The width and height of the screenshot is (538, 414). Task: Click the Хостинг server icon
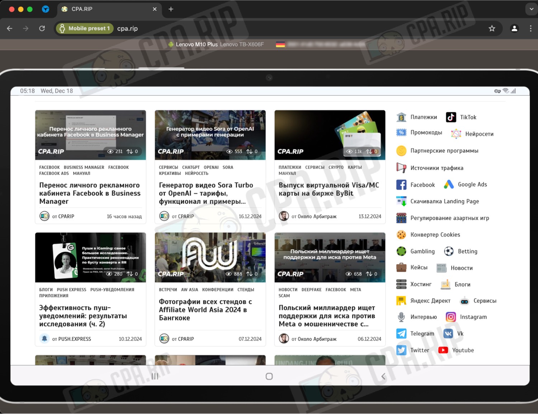click(401, 284)
